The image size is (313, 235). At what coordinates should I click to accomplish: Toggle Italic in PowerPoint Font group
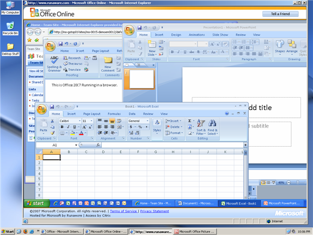179,52
